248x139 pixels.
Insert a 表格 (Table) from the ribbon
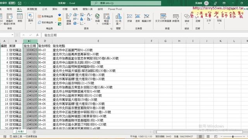tap(20, 18)
